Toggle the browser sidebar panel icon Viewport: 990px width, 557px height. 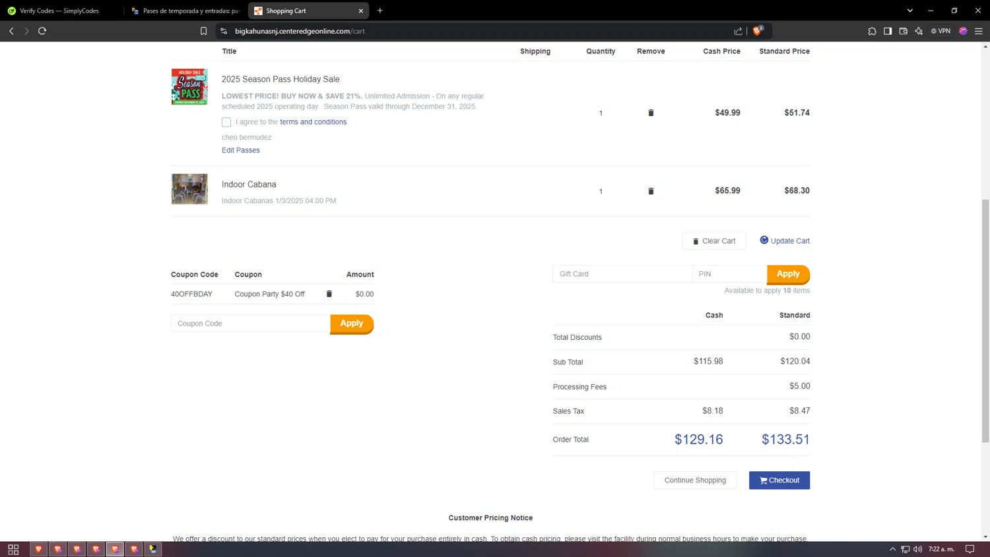888,31
